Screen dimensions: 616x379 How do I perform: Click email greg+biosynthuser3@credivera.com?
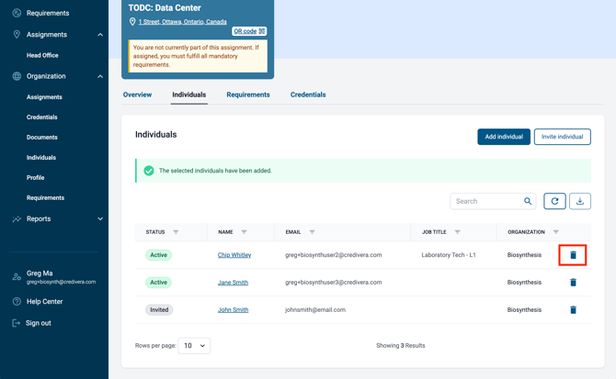334,283
